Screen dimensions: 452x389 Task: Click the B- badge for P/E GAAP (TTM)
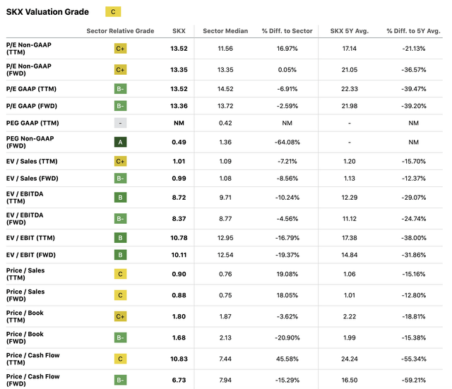(x=120, y=89)
